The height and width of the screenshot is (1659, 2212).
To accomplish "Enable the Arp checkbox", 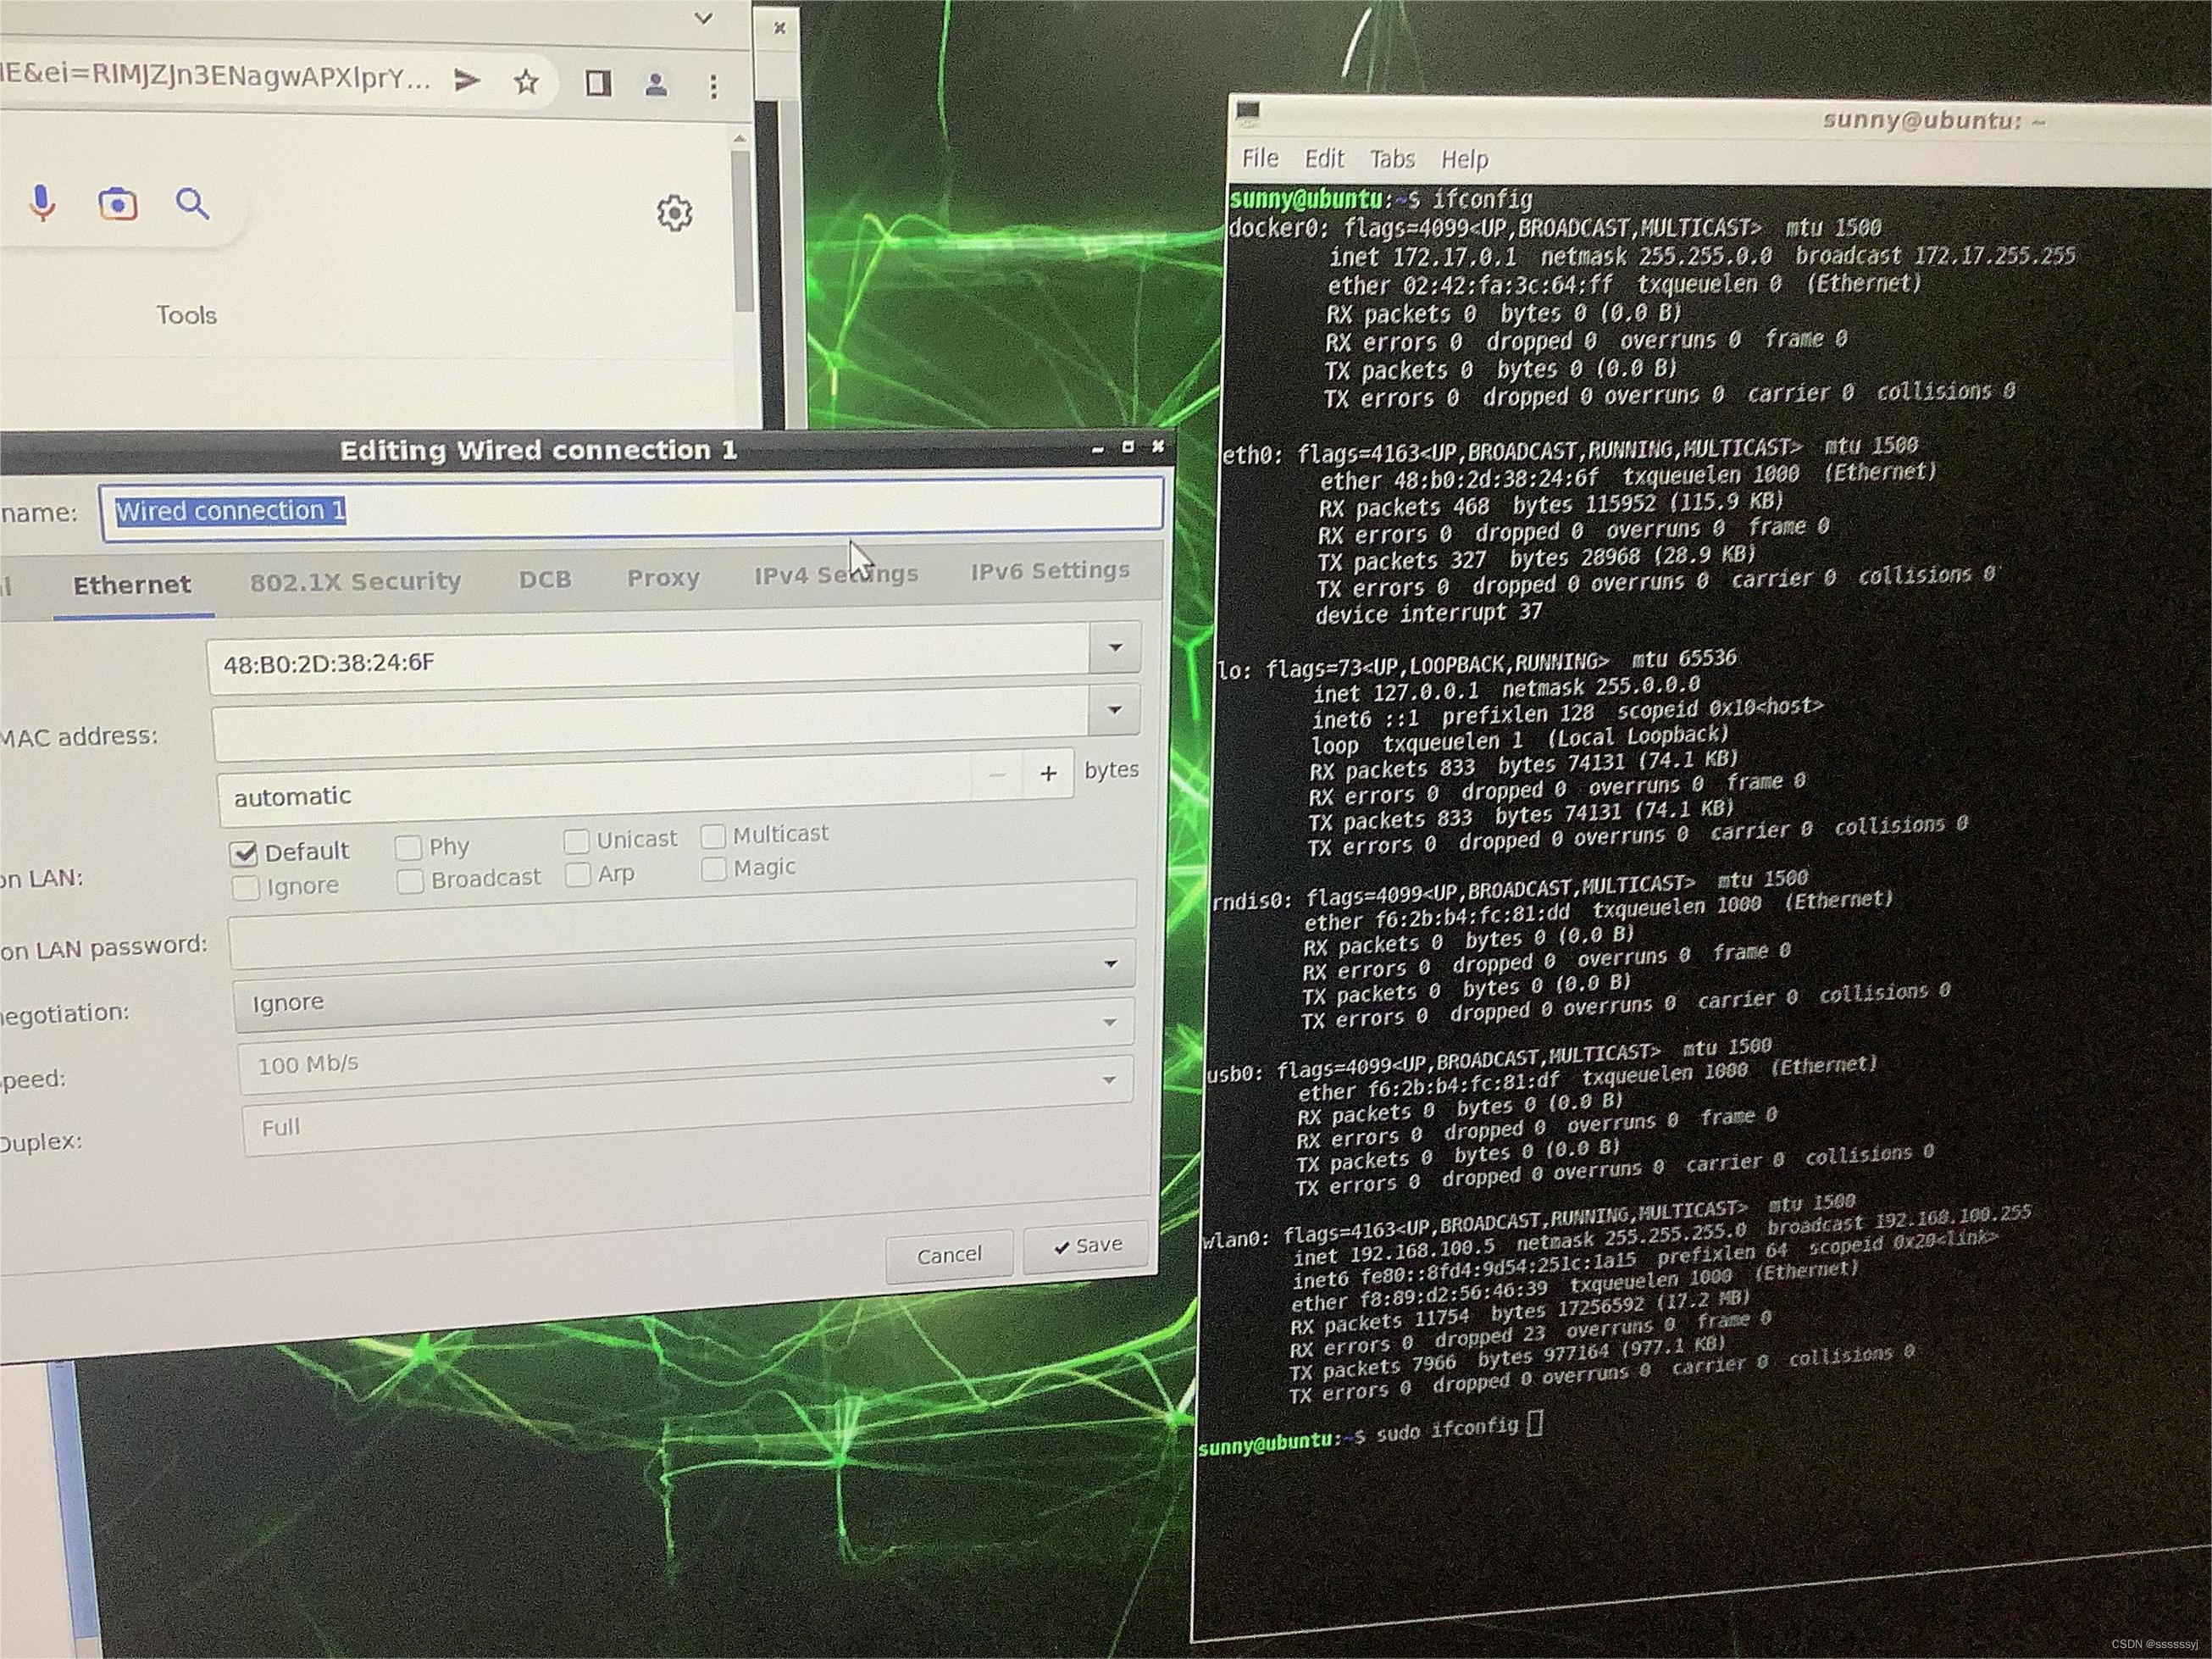I will 577,875.
